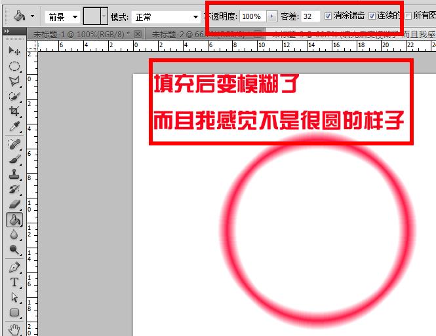436x336 pixels.
Task: Expand the toolbar with double arrow
Action: (7, 31)
